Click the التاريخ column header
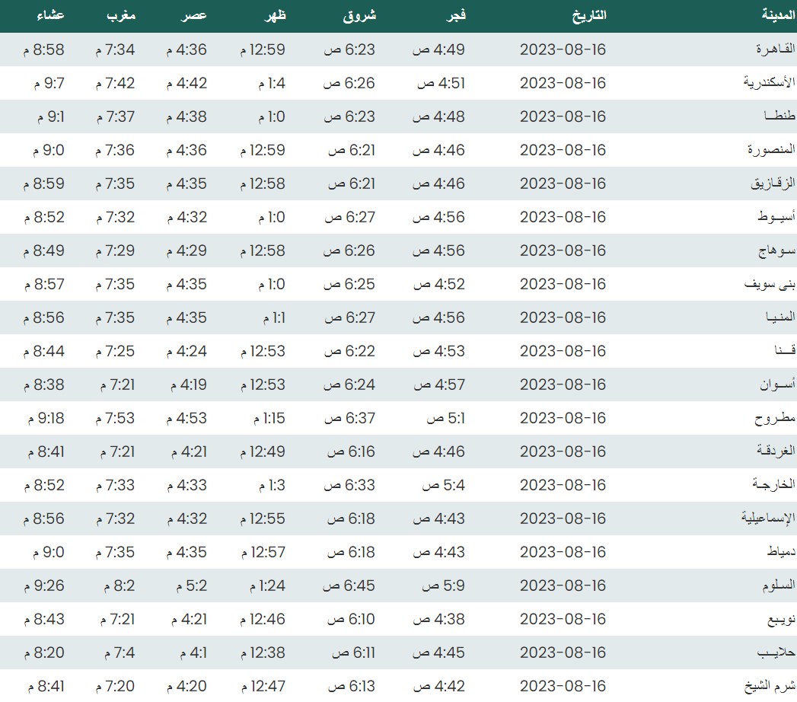The image size is (797, 702). tap(588, 15)
